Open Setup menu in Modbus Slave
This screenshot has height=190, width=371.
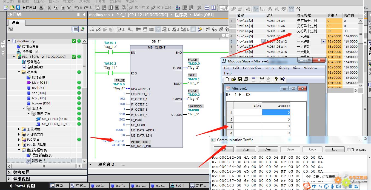[x=269, y=68]
